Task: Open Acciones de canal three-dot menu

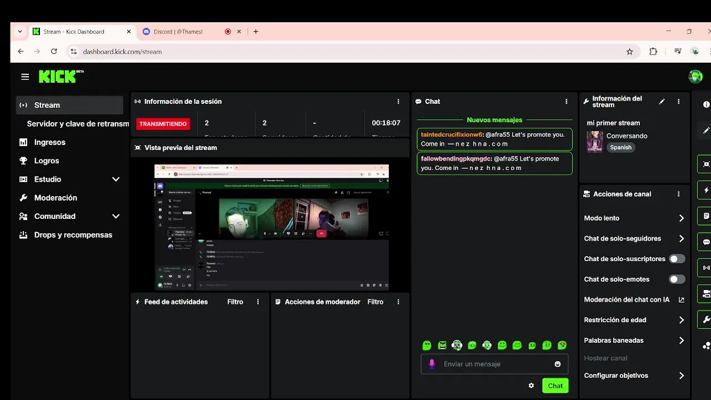Action: 679,194
